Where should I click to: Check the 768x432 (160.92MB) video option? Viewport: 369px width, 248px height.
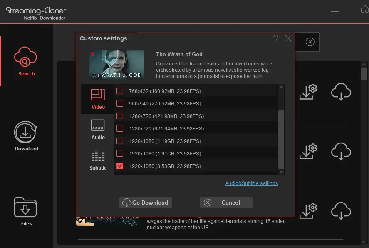(x=120, y=91)
